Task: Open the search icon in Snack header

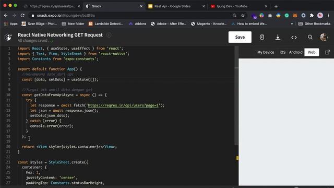Action: tap(310, 37)
